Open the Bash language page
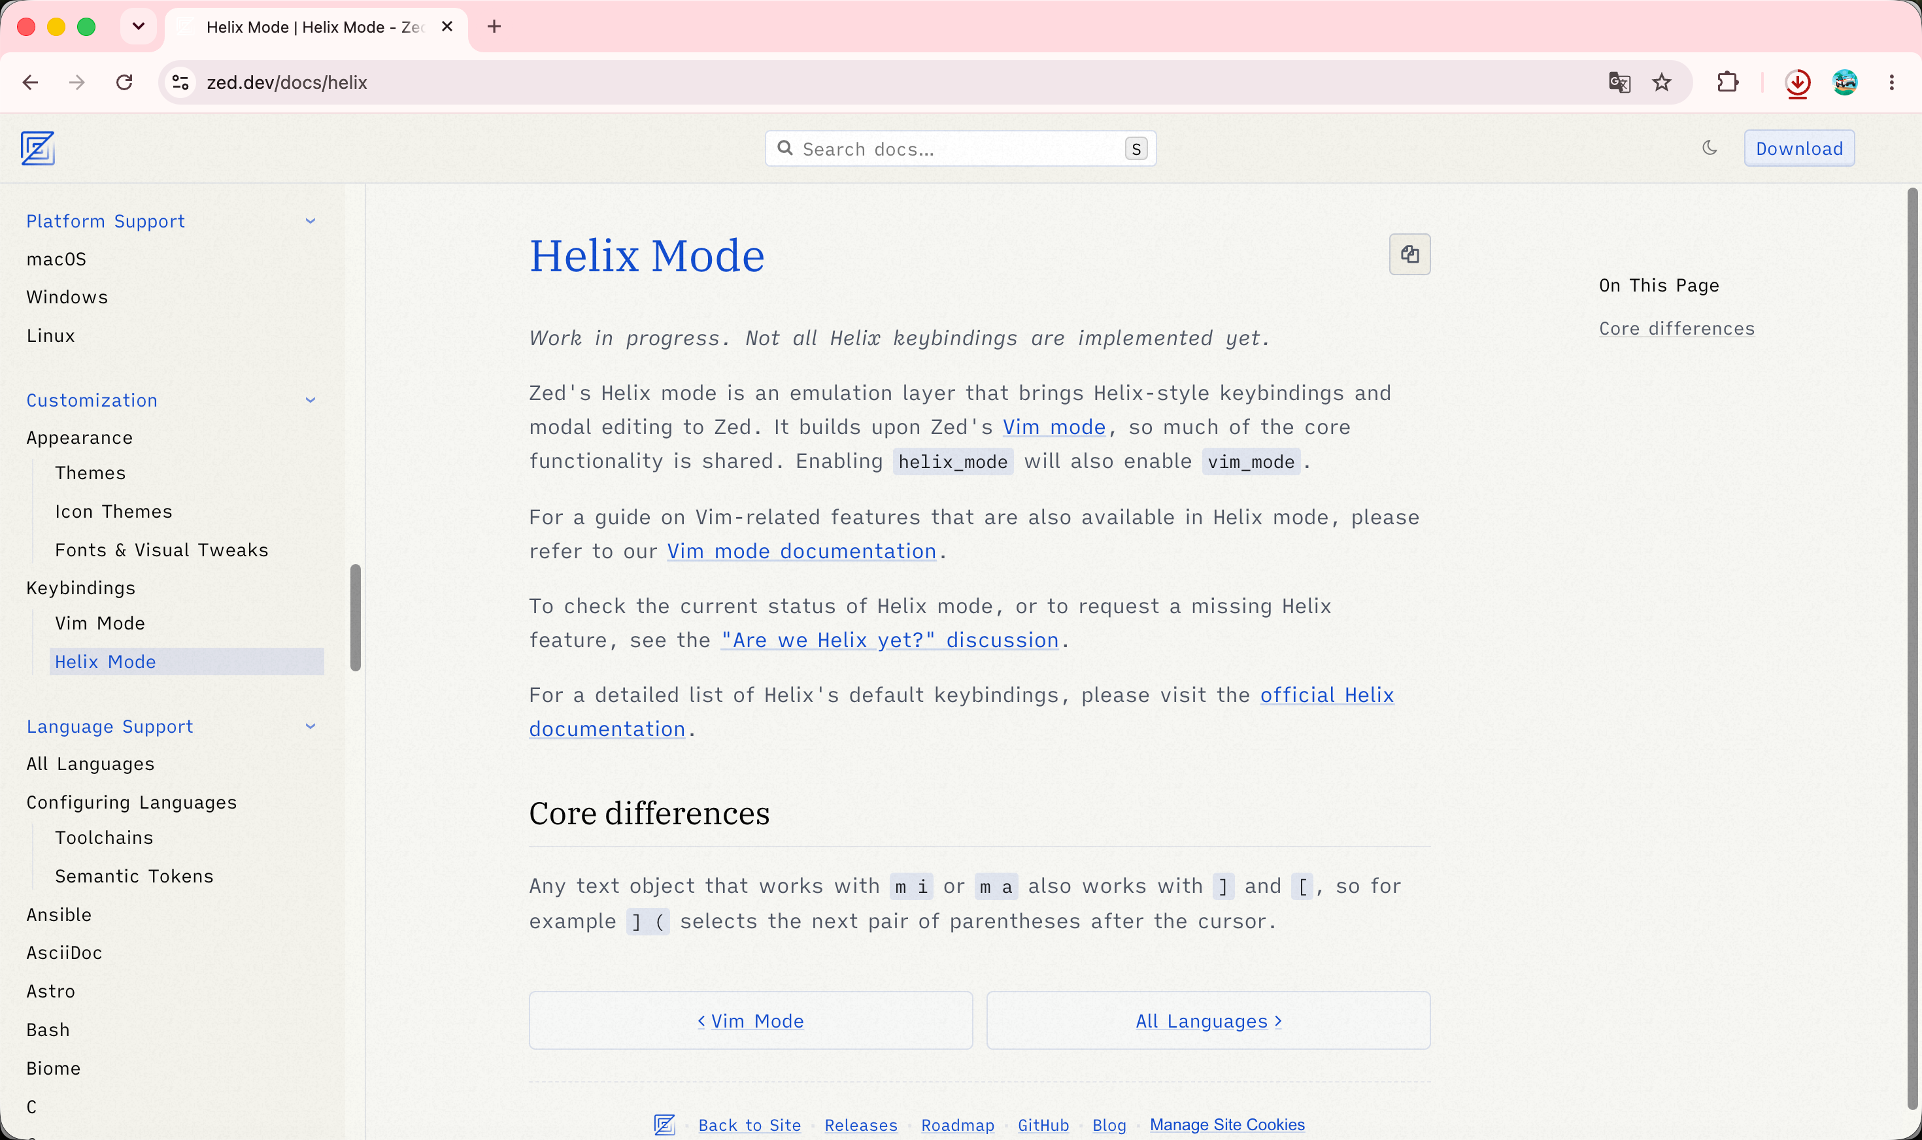The width and height of the screenshot is (1922, 1140). [48, 1030]
